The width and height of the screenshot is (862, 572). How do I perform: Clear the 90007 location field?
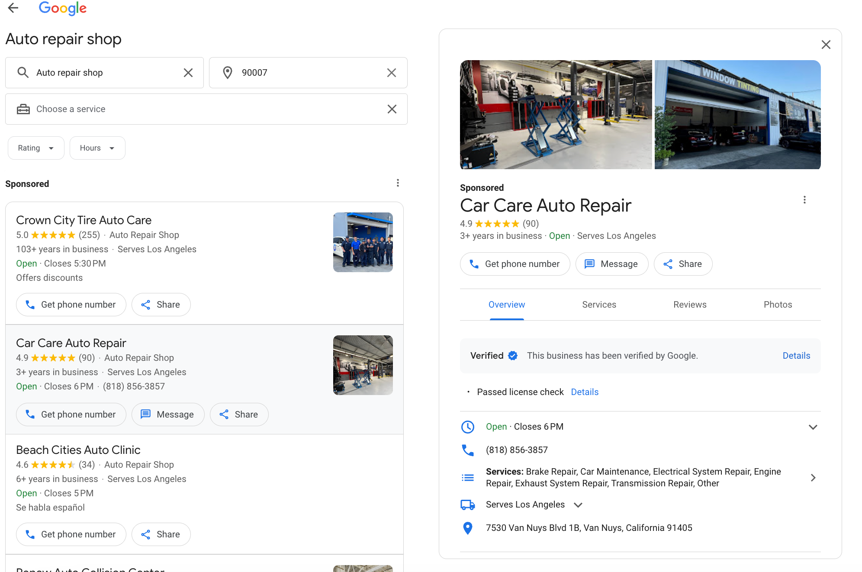(392, 73)
